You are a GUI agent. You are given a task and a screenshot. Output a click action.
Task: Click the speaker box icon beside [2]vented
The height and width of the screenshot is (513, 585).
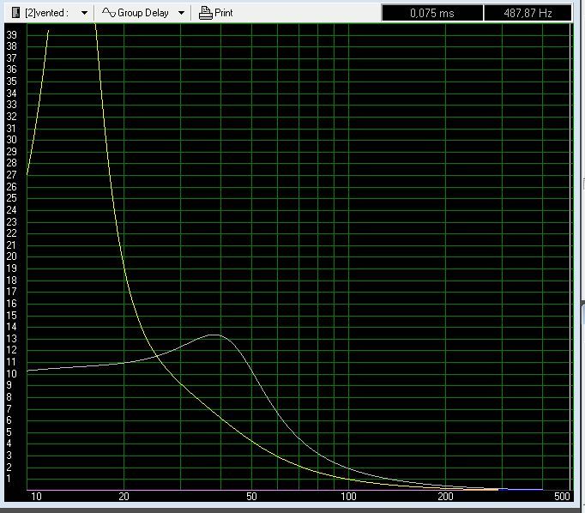click(x=15, y=13)
